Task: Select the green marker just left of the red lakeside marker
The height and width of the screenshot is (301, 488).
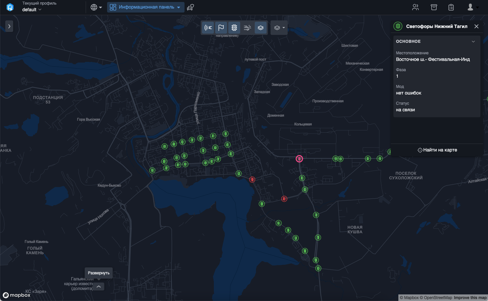Action: pyautogui.click(x=239, y=174)
